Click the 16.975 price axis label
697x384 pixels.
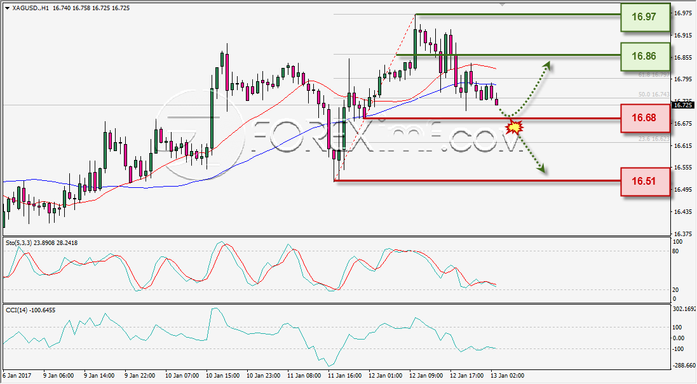pos(683,13)
